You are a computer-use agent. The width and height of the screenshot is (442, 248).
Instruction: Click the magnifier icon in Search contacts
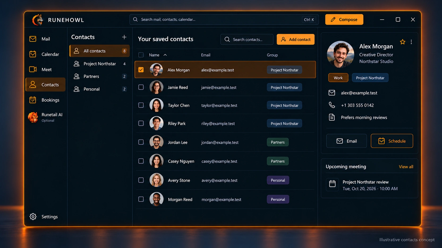(x=227, y=39)
